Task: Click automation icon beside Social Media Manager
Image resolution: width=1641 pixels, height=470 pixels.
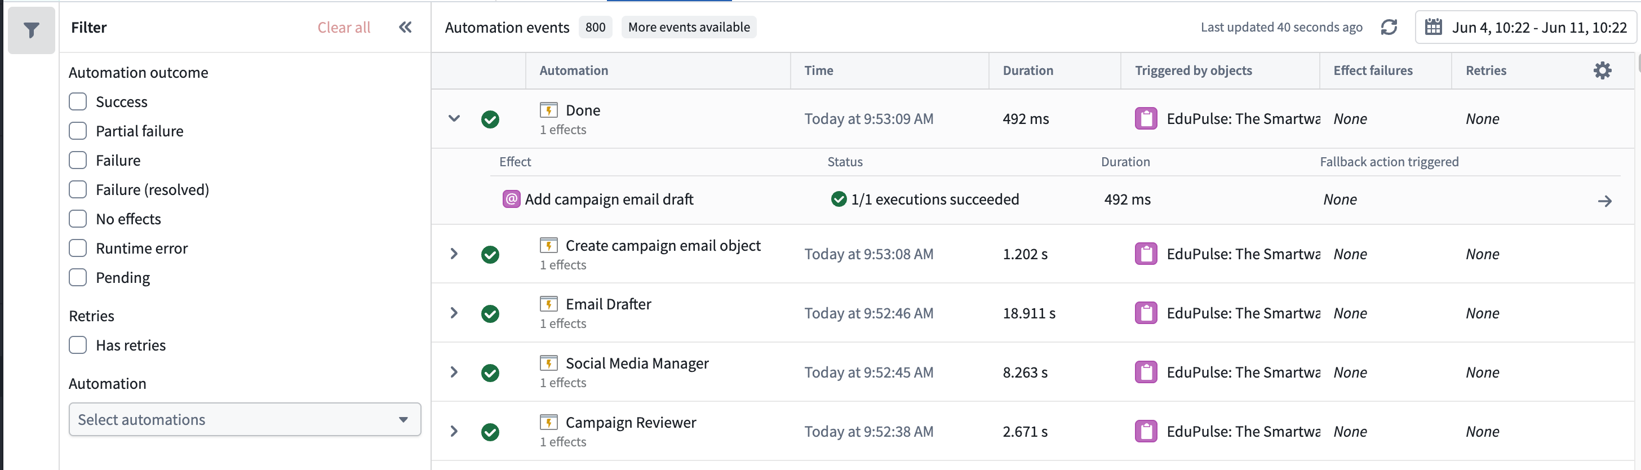Action: coord(548,363)
